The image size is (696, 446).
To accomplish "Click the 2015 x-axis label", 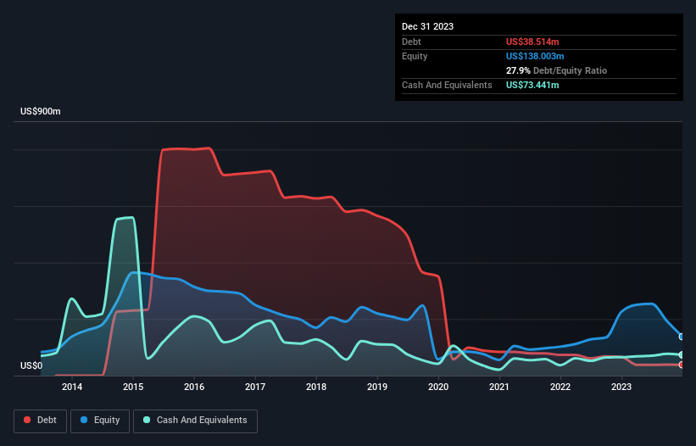I will [133, 387].
